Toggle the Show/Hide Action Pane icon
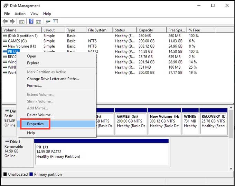 tap(38, 21)
